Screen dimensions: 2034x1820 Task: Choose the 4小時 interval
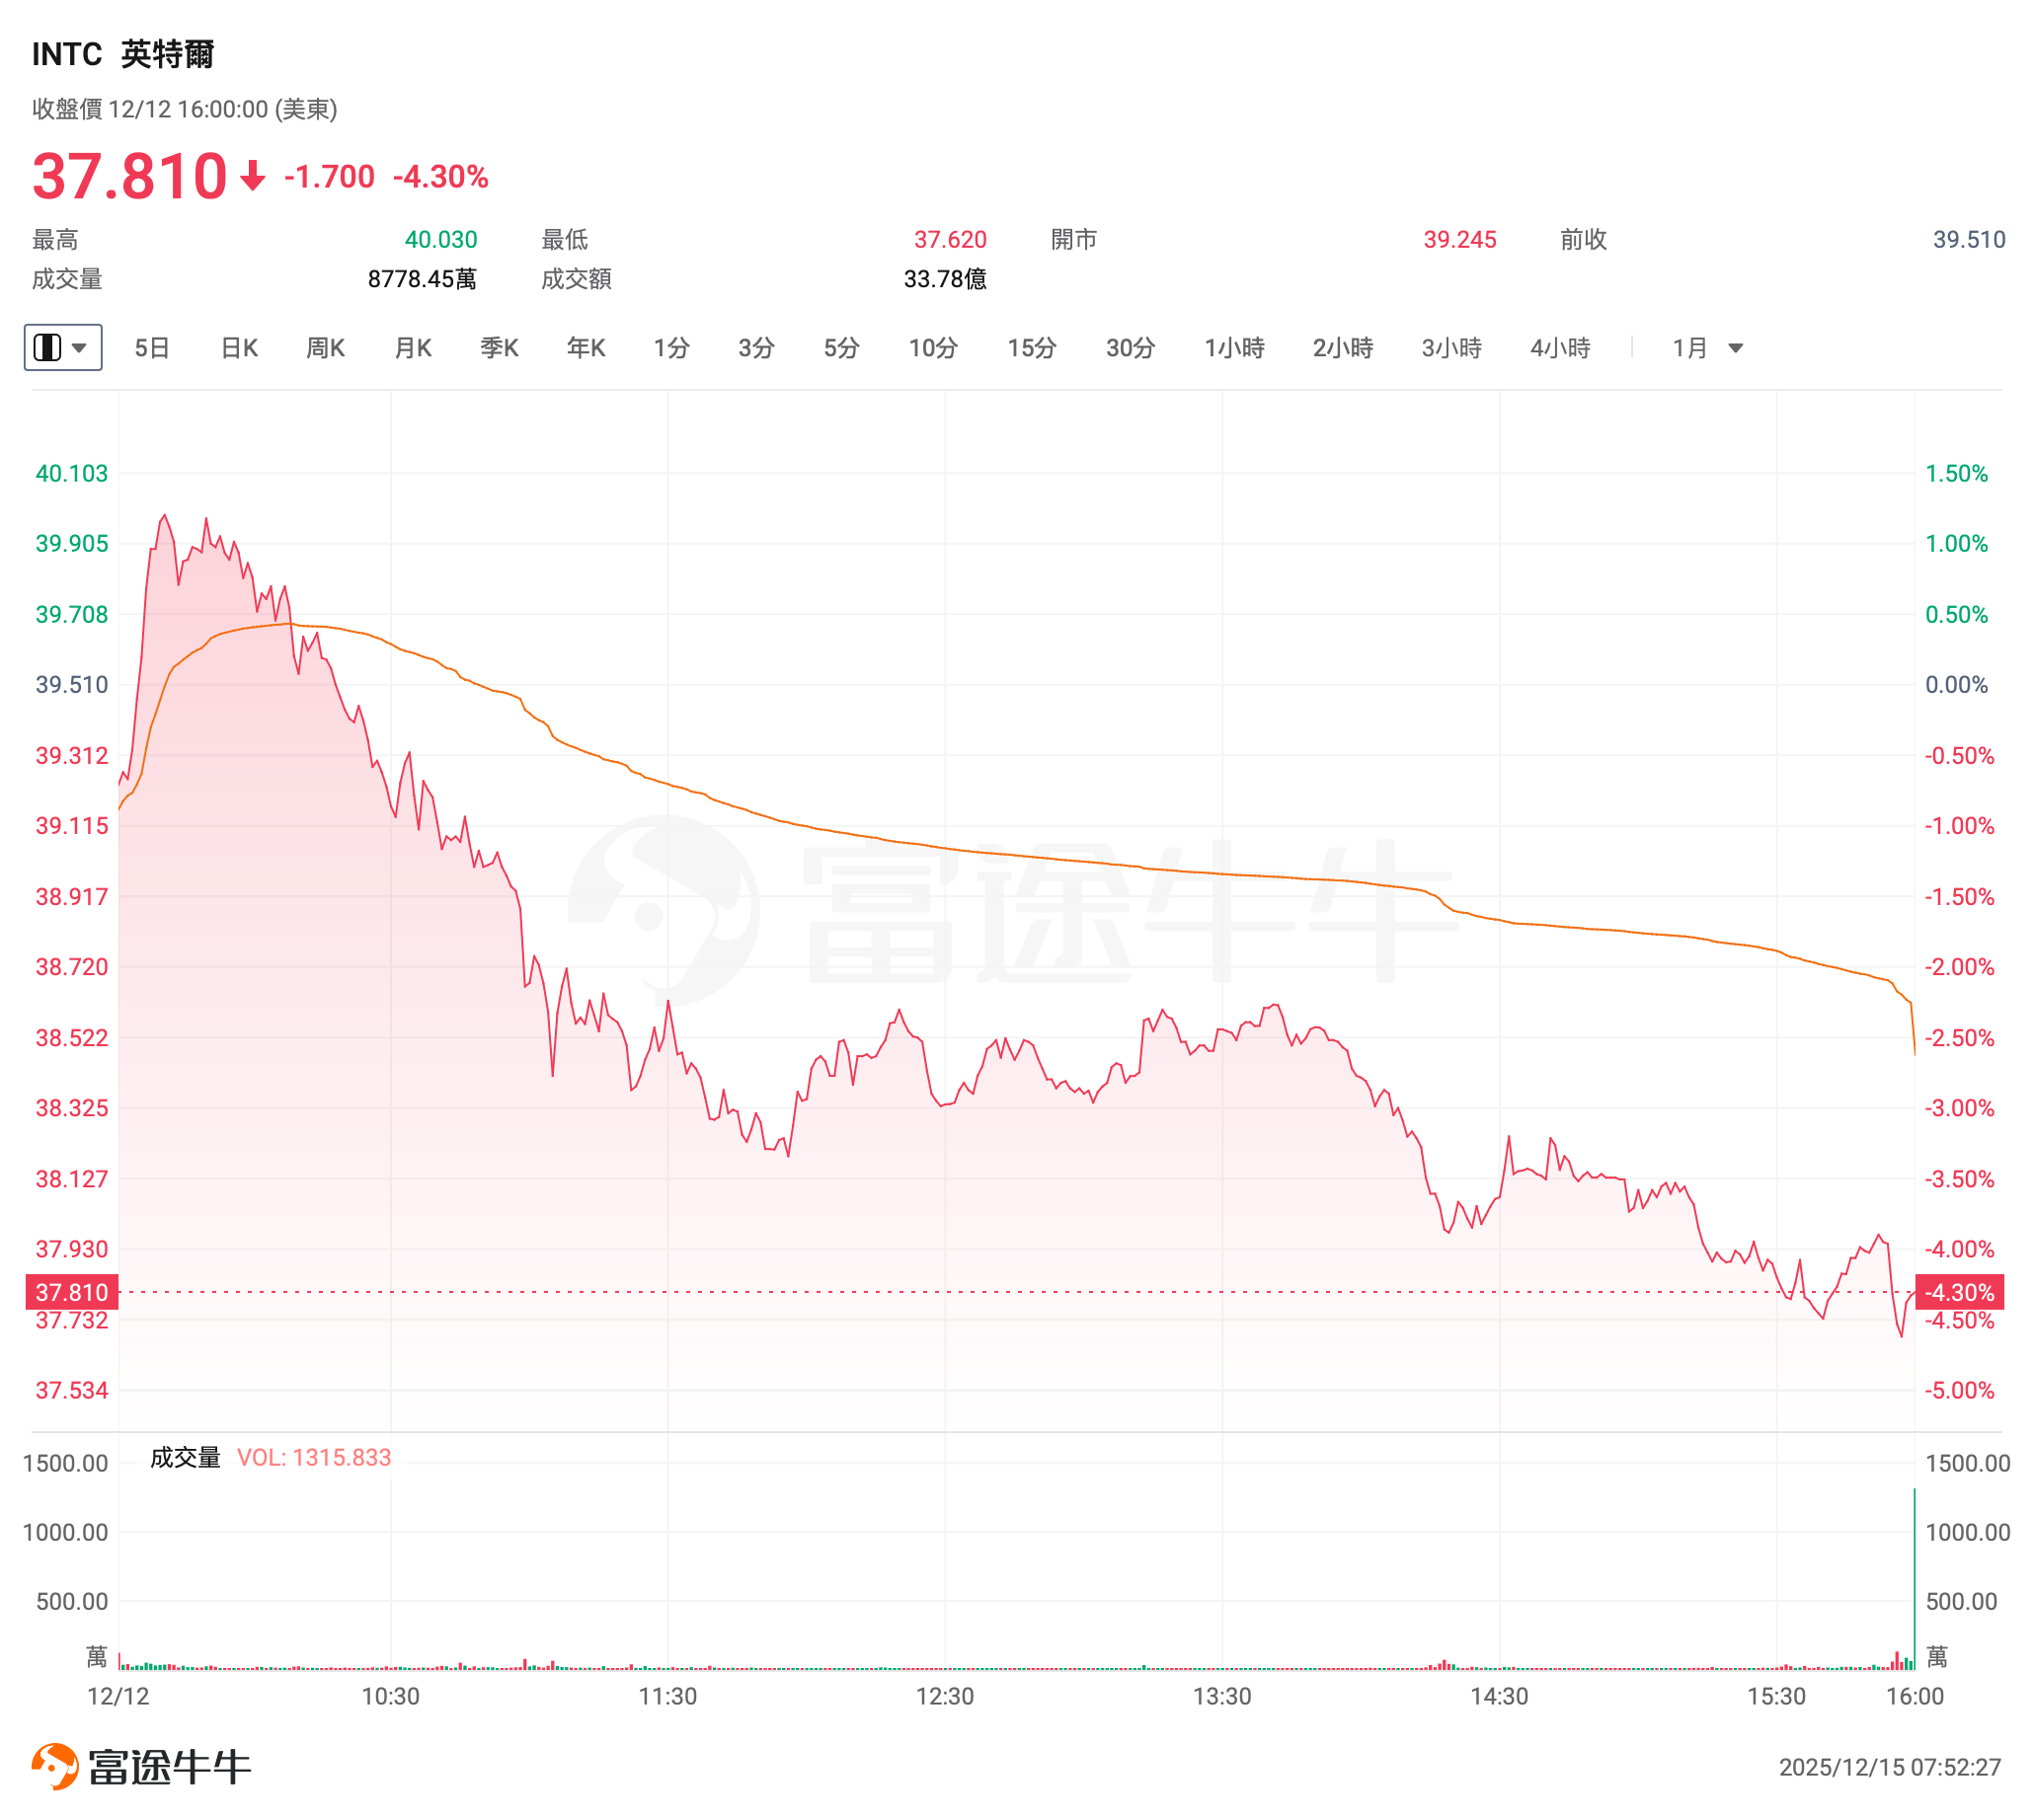(1560, 348)
